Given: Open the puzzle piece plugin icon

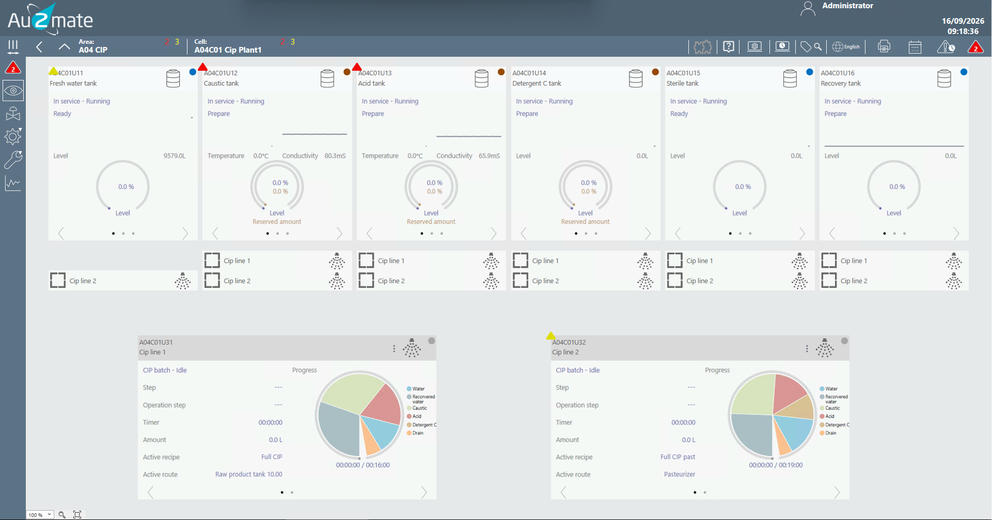Looking at the screenshot, I should (702, 47).
